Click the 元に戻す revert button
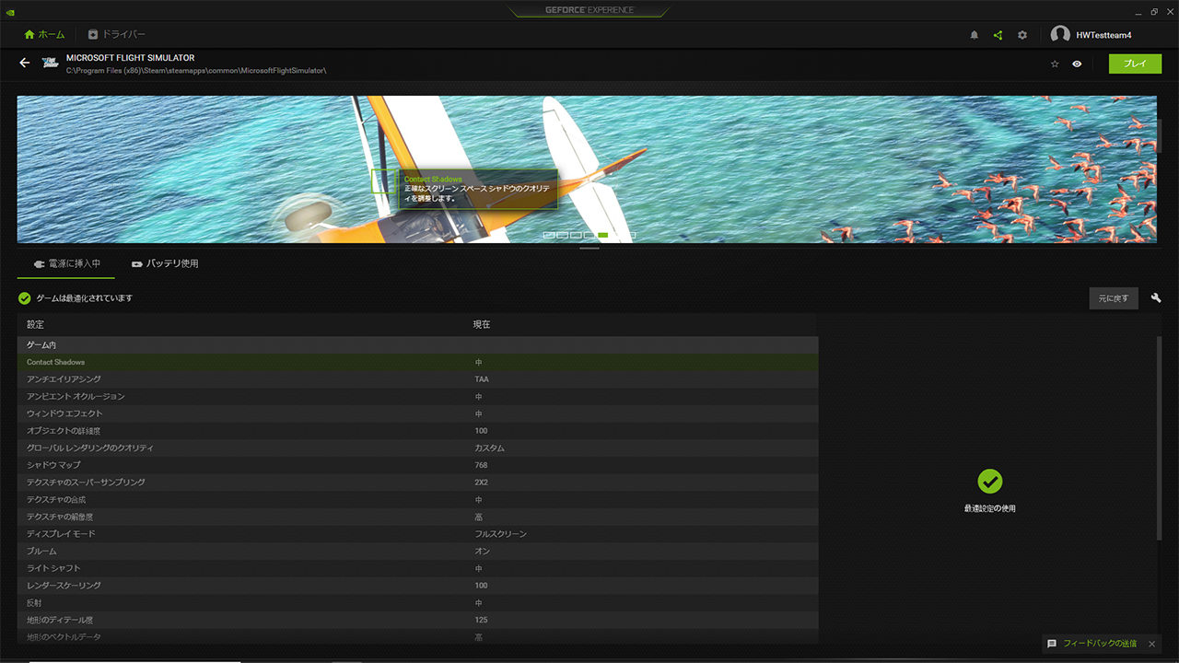The height and width of the screenshot is (663, 1179). tap(1113, 298)
